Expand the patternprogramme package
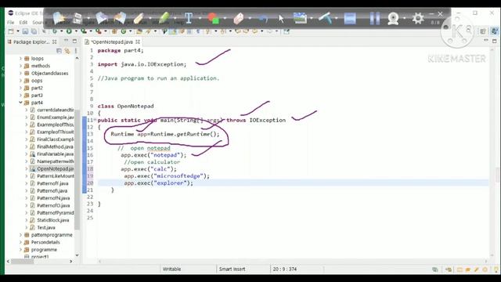Screen dimensions: 501x282 click(20, 235)
